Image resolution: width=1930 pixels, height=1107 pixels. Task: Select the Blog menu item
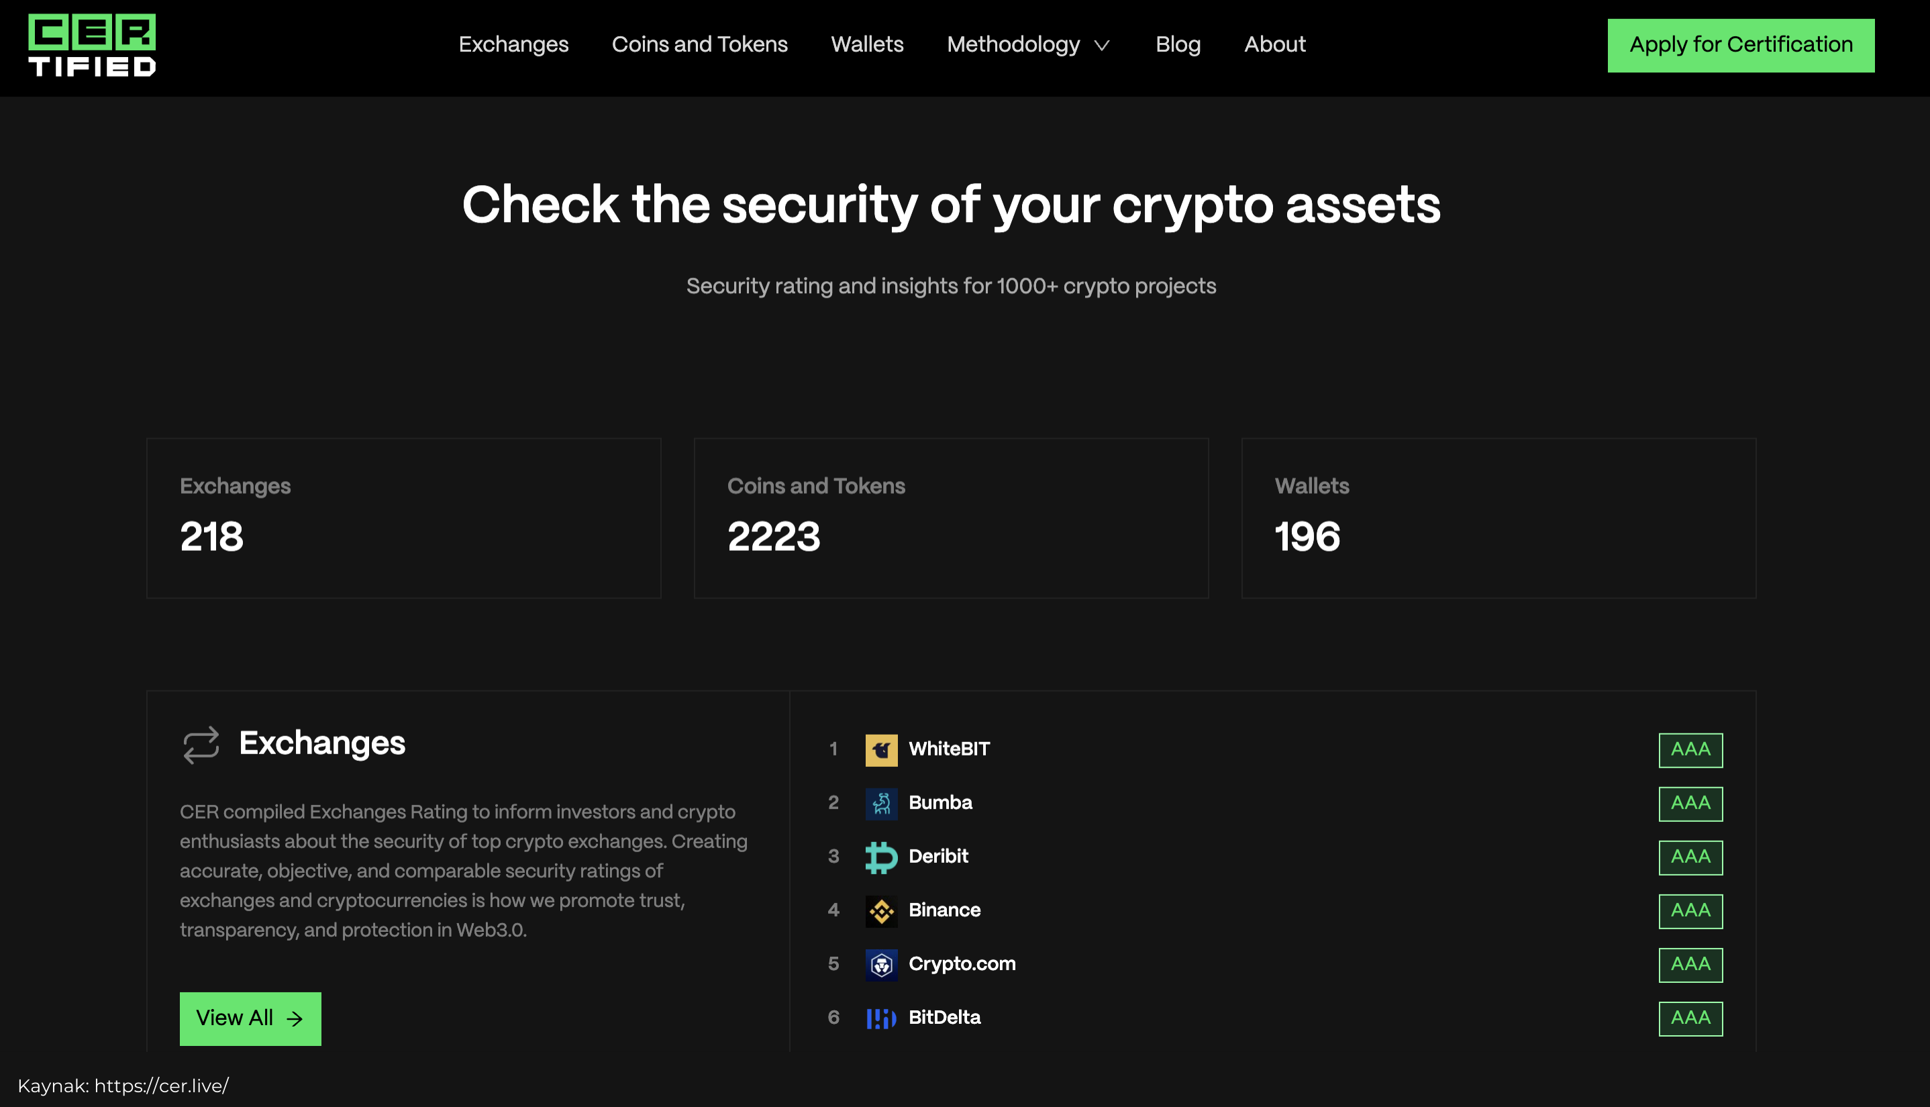pyautogui.click(x=1178, y=45)
